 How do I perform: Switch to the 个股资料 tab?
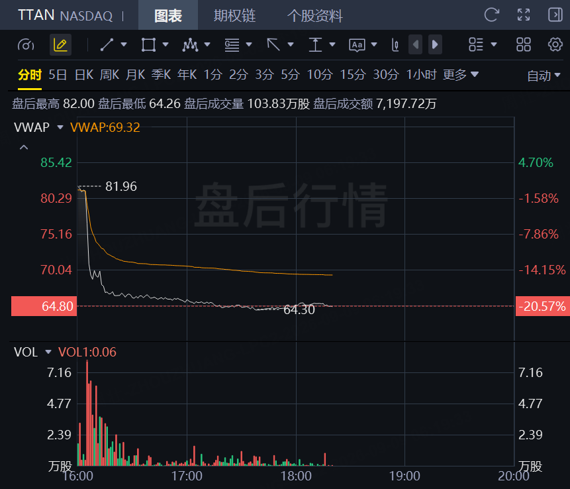pyautogui.click(x=315, y=16)
